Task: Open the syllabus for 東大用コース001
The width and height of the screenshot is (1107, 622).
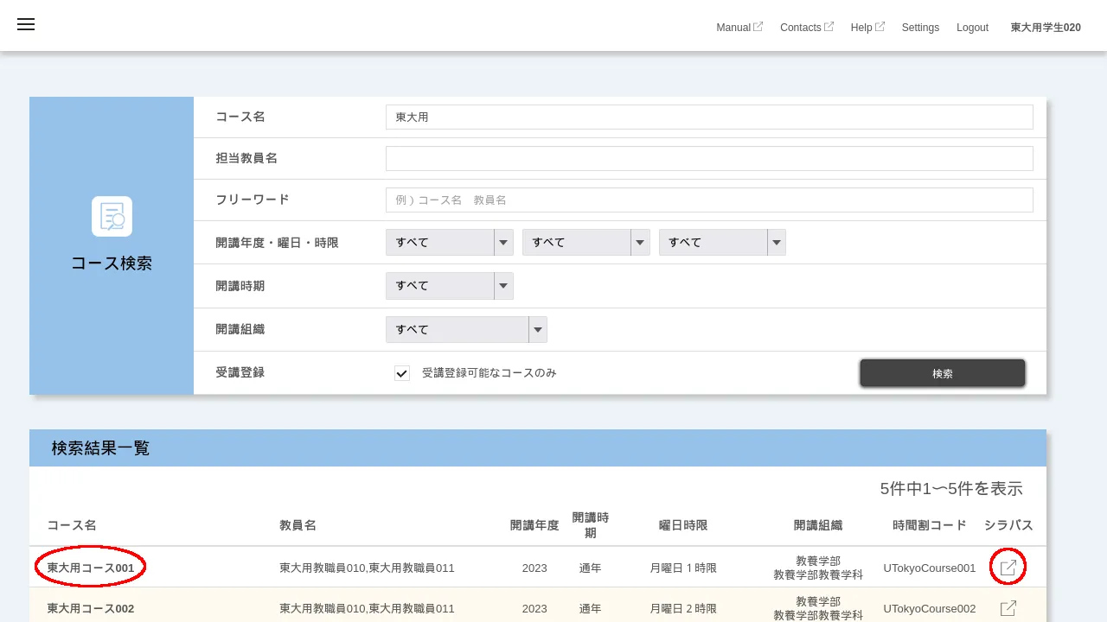Action: (x=1008, y=567)
